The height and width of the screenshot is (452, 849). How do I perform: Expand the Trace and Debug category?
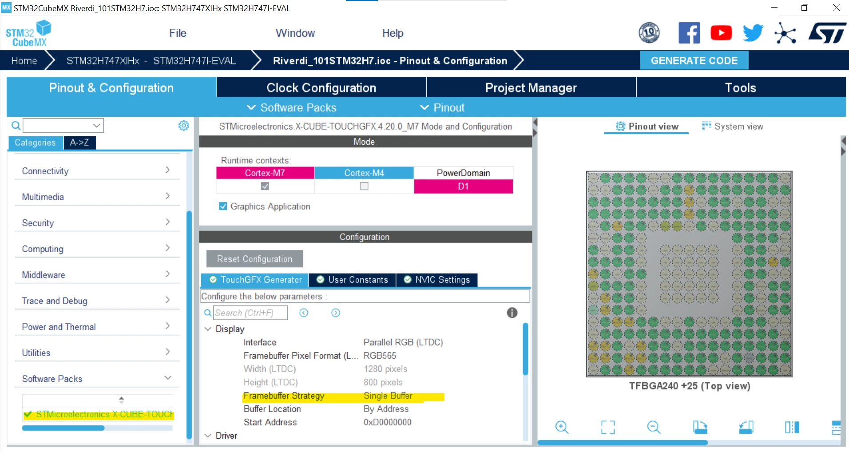click(97, 301)
